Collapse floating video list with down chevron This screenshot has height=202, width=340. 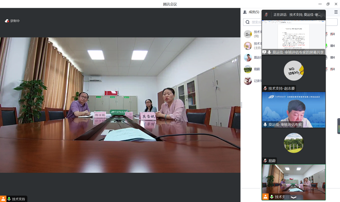coord(294,197)
